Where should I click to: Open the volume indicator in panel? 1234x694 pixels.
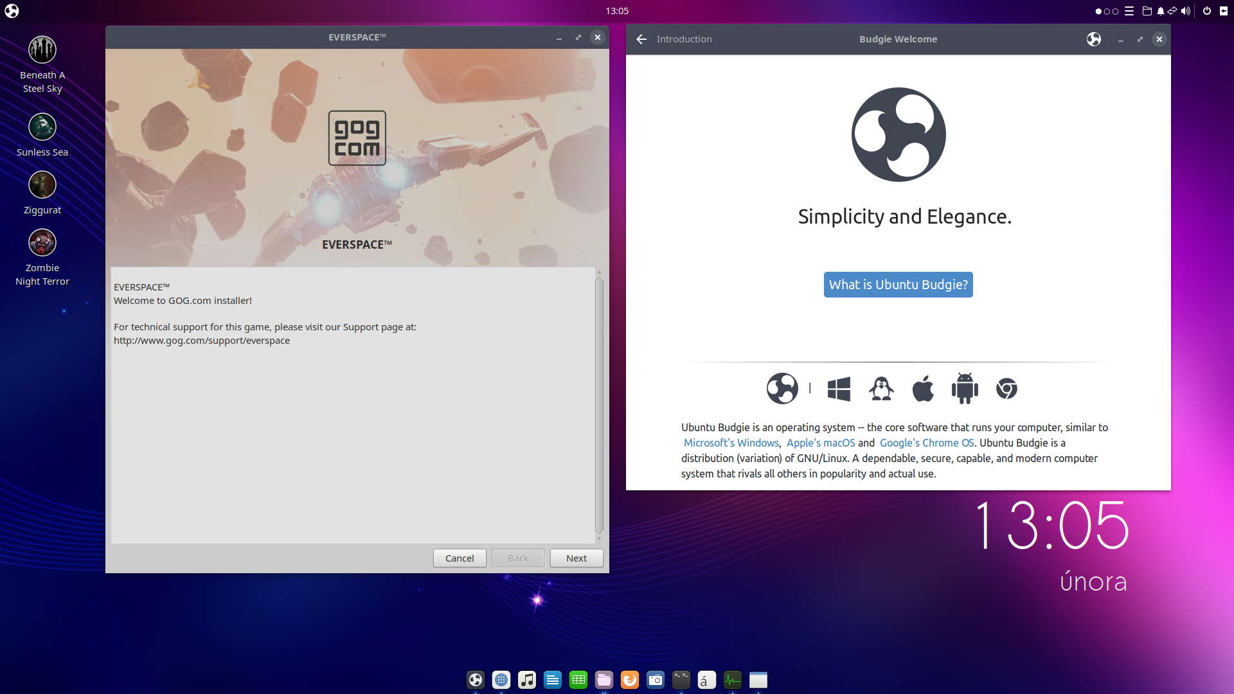click(1185, 11)
